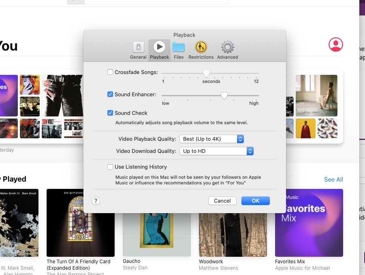Click the Sound Enhancer slider handle
This screenshot has height=275, width=365.
tap(224, 96)
